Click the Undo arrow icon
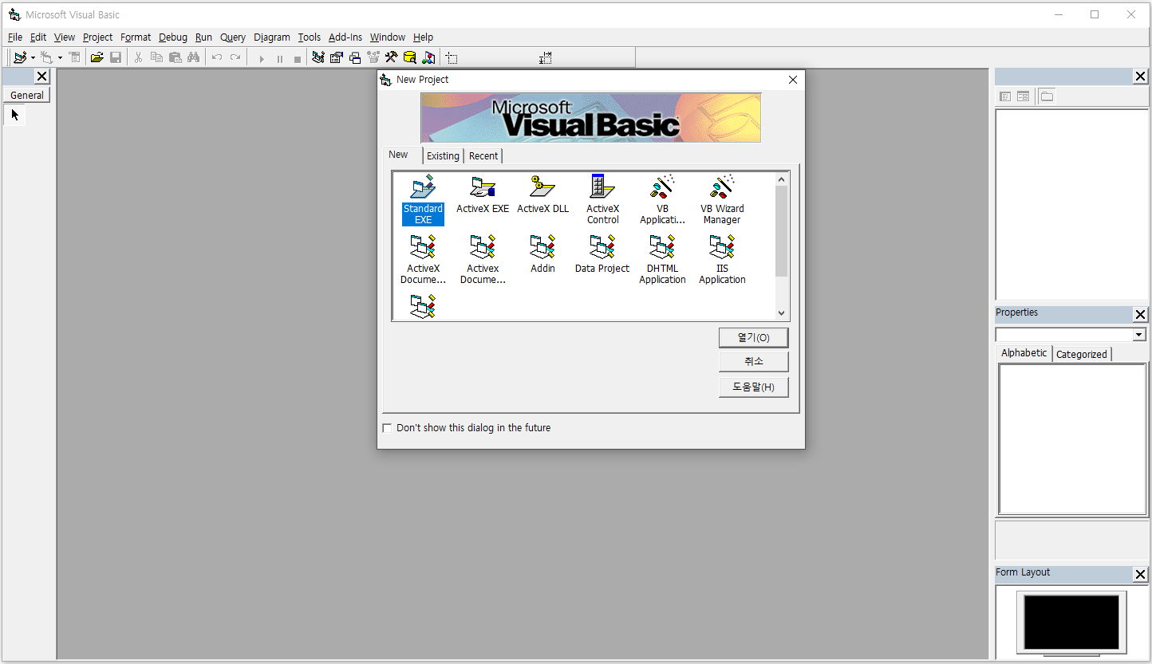The image size is (1152, 664). tap(216, 57)
